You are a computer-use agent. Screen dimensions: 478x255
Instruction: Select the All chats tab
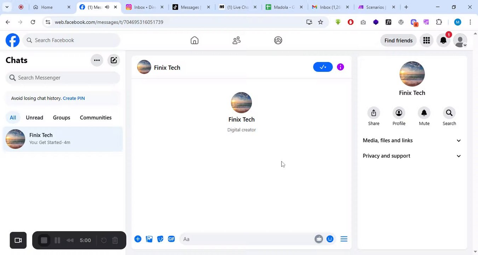13,118
